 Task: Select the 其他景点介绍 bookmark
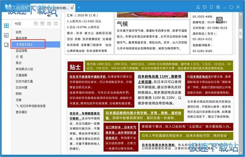(x=24, y=69)
